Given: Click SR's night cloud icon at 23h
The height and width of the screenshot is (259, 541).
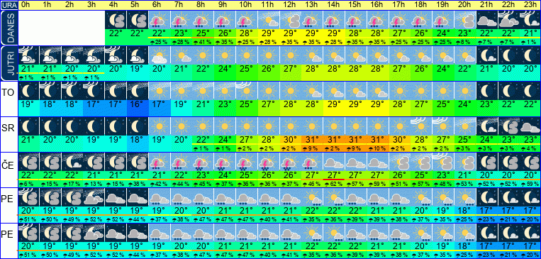Looking at the screenshot, I should (530, 126).
